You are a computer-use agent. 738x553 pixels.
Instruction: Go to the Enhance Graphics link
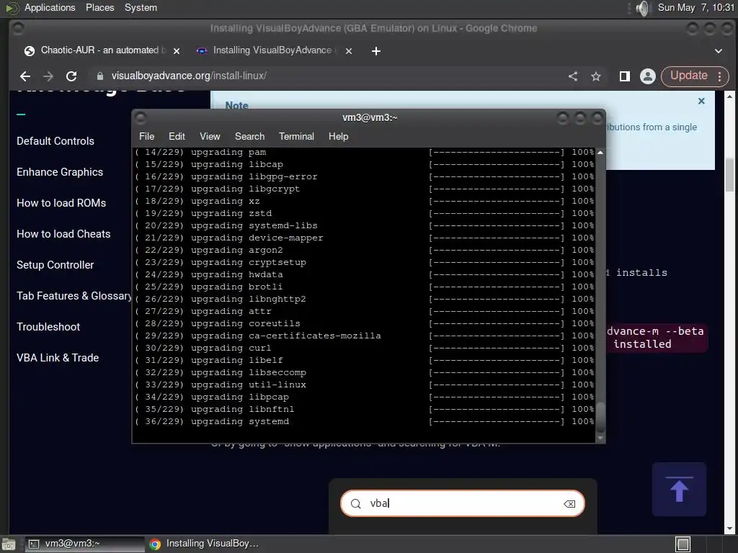[x=60, y=172]
